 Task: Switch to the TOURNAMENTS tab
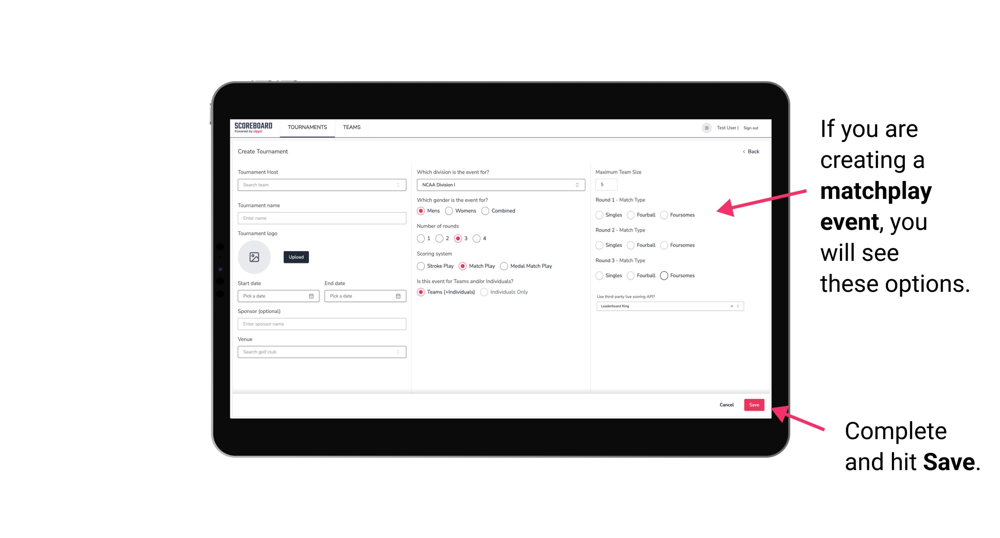(307, 127)
